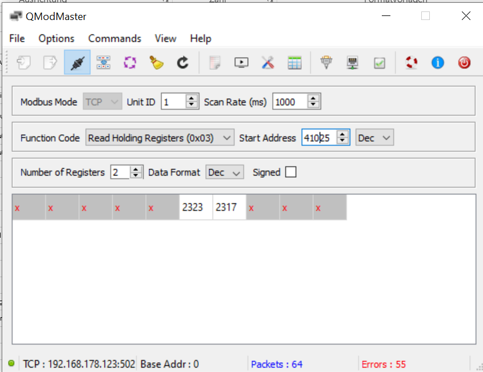
Task: Open the Options menu
Action: 57,38
